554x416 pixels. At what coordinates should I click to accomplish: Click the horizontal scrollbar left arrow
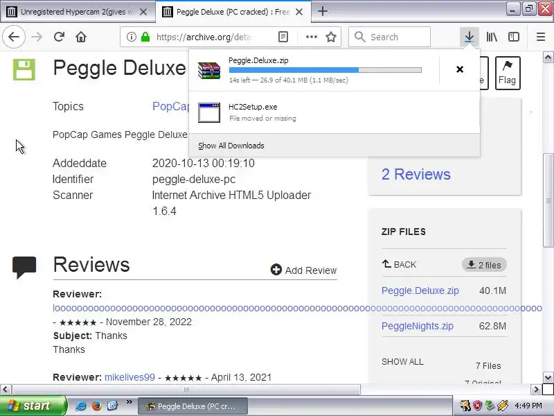6,390
